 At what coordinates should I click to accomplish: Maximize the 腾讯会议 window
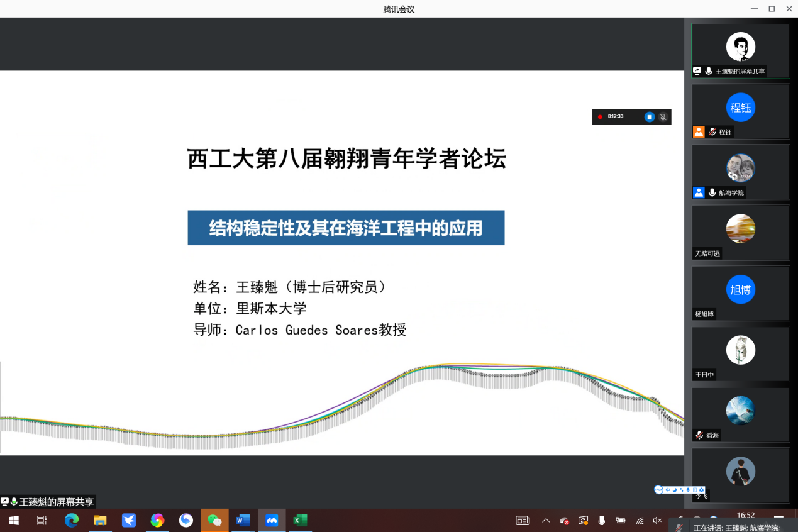click(x=772, y=9)
